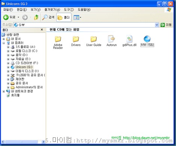The height and width of the screenshot is (146, 176).
Task: Select the gdiPlus.dll file
Action: click(130, 41)
